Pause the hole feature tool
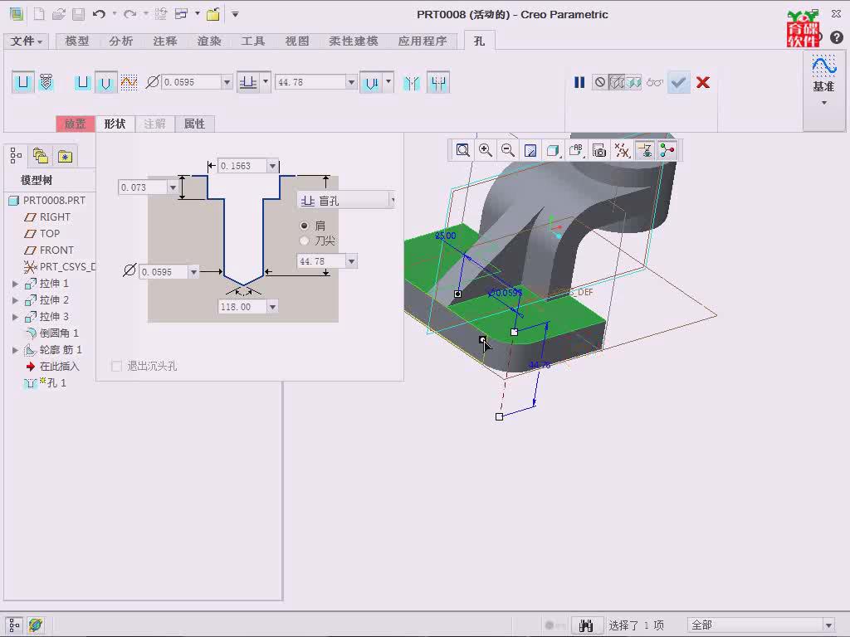The height and width of the screenshot is (637, 850). click(579, 82)
